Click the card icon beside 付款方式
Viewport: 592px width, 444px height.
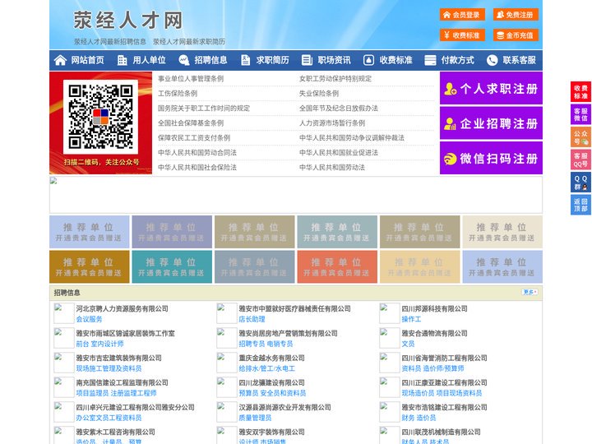tap(430, 60)
